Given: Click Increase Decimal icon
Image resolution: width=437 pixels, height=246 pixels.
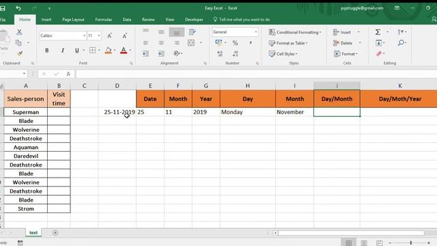Looking at the screenshot, I should (220, 53).
